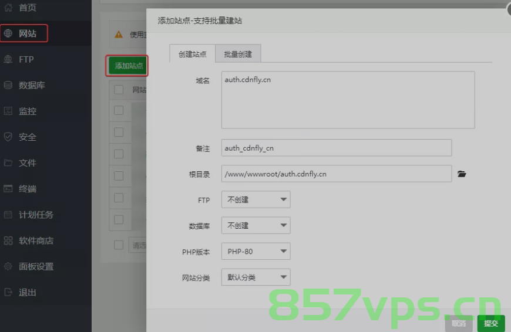511x332 pixels.
Task: Click the 备注 field auth_cdnfly_cn
Action: 337,148
